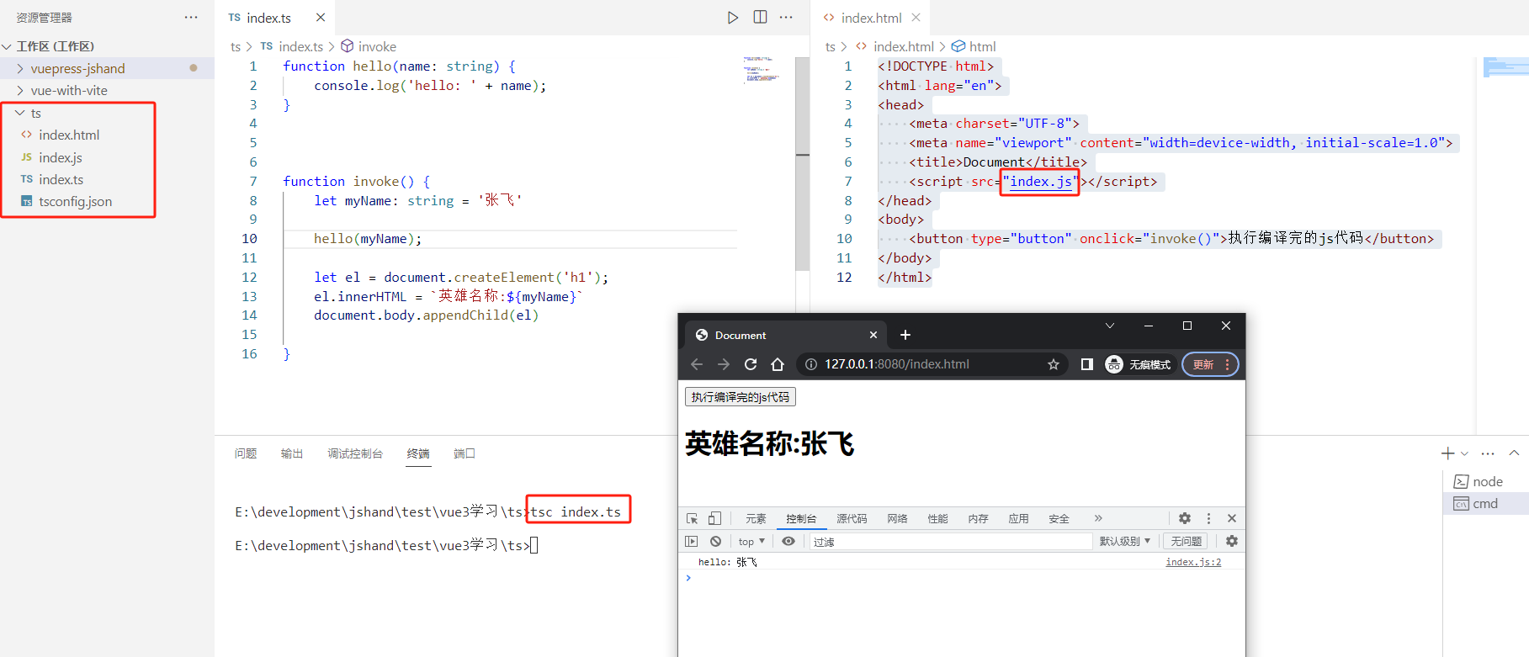Screen dimensions: 1529x657
Task: Show more DevTools tabs with the double chevron
Action: (1098, 518)
